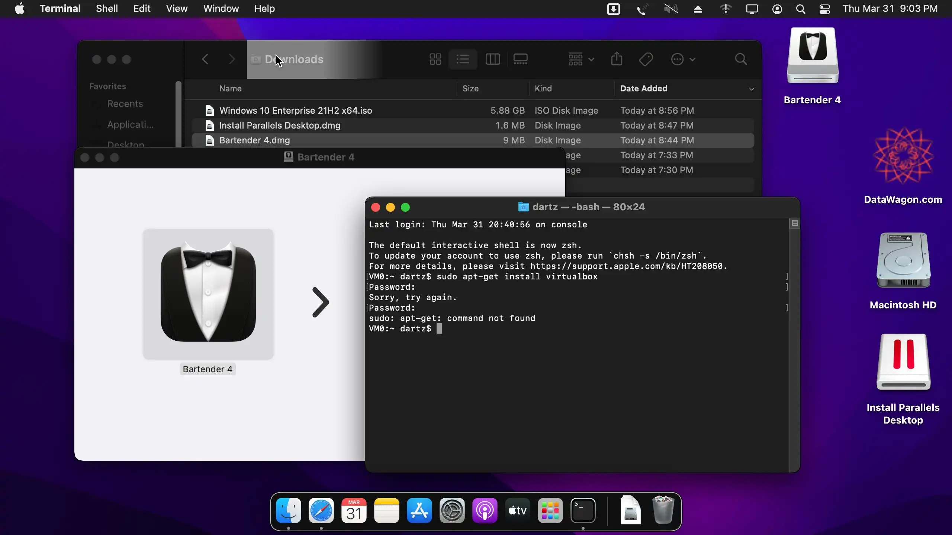
Task: Open the Shell menu
Action: pos(107,9)
